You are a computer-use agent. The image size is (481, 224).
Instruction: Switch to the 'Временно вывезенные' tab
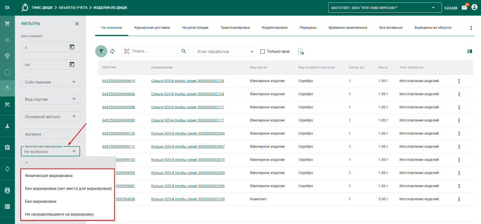point(348,28)
